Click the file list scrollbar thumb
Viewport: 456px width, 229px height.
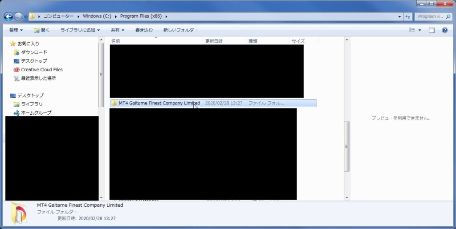[346, 146]
